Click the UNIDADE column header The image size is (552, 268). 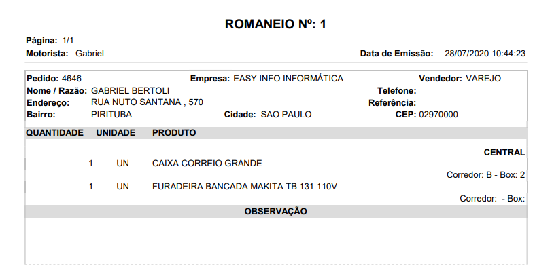tap(116, 133)
